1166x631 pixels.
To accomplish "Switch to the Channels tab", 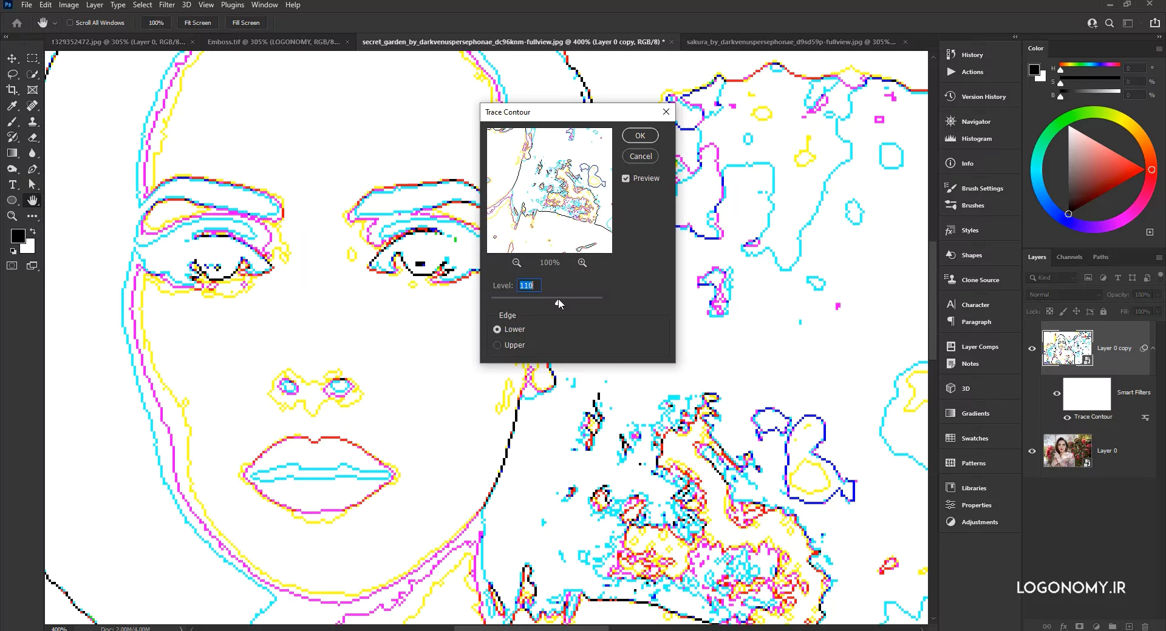I will click(1069, 257).
